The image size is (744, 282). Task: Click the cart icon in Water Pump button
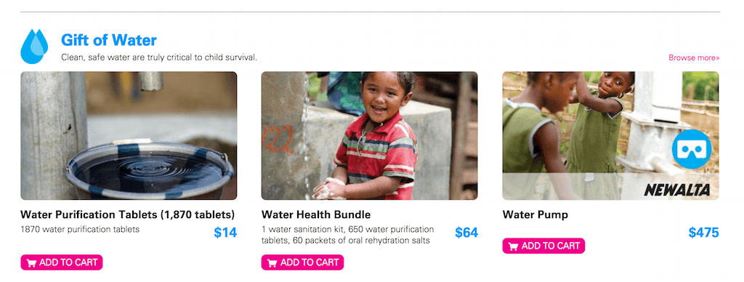(x=514, y=246)
